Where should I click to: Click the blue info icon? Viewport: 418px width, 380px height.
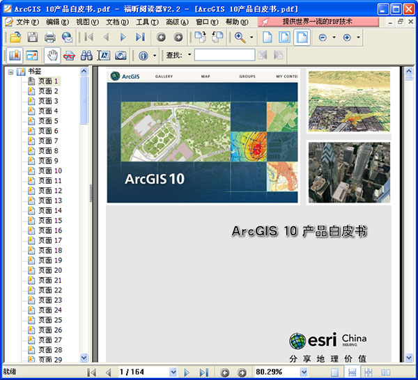click(x=144, y=56)
